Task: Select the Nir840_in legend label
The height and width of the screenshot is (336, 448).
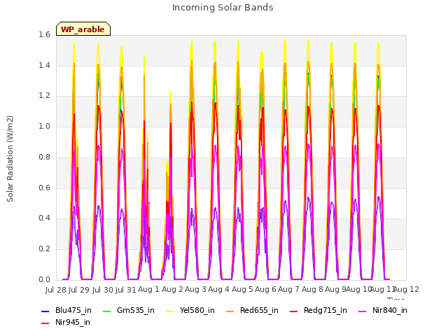Action: 390,310
